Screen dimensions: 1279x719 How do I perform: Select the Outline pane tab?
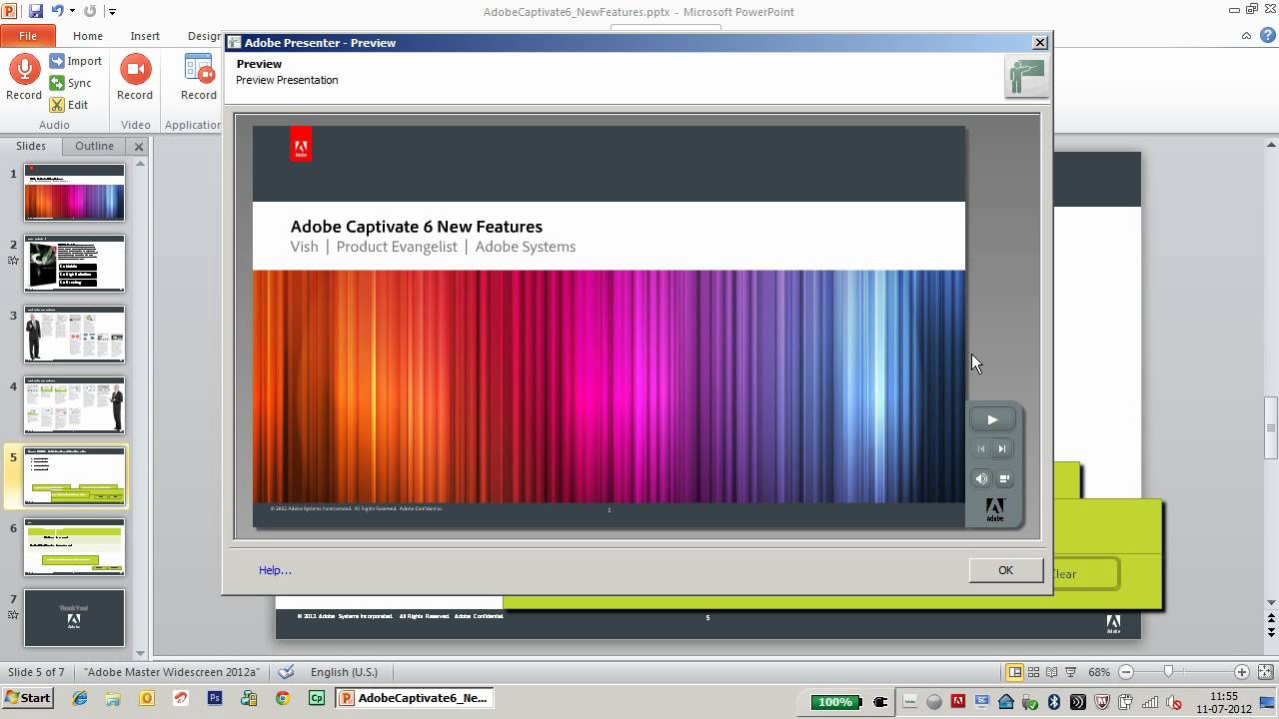(94, 146)
